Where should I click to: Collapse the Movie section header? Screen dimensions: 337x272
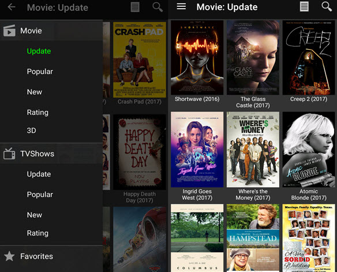coord(51,31)
